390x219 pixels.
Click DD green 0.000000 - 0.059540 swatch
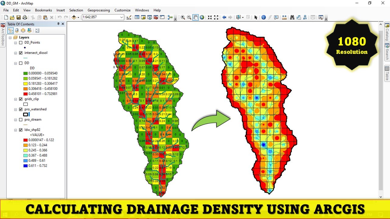tap(25, 73)
